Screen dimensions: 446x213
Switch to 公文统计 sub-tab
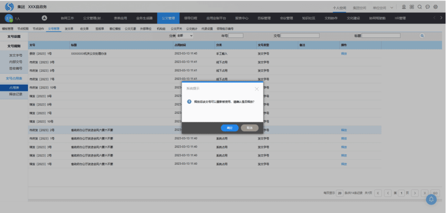(x=192, y=29)
